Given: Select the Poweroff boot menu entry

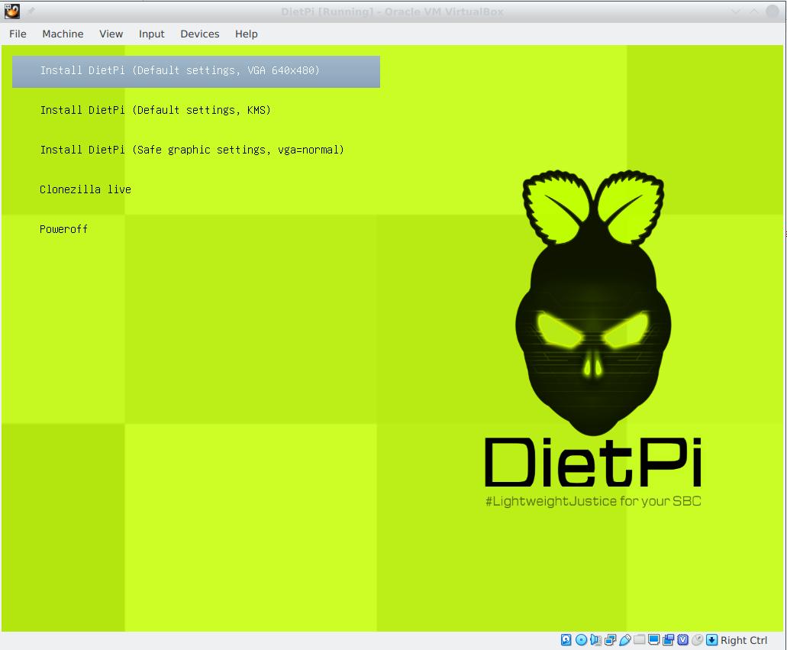Looking at the screenshot, I should 63,229.
